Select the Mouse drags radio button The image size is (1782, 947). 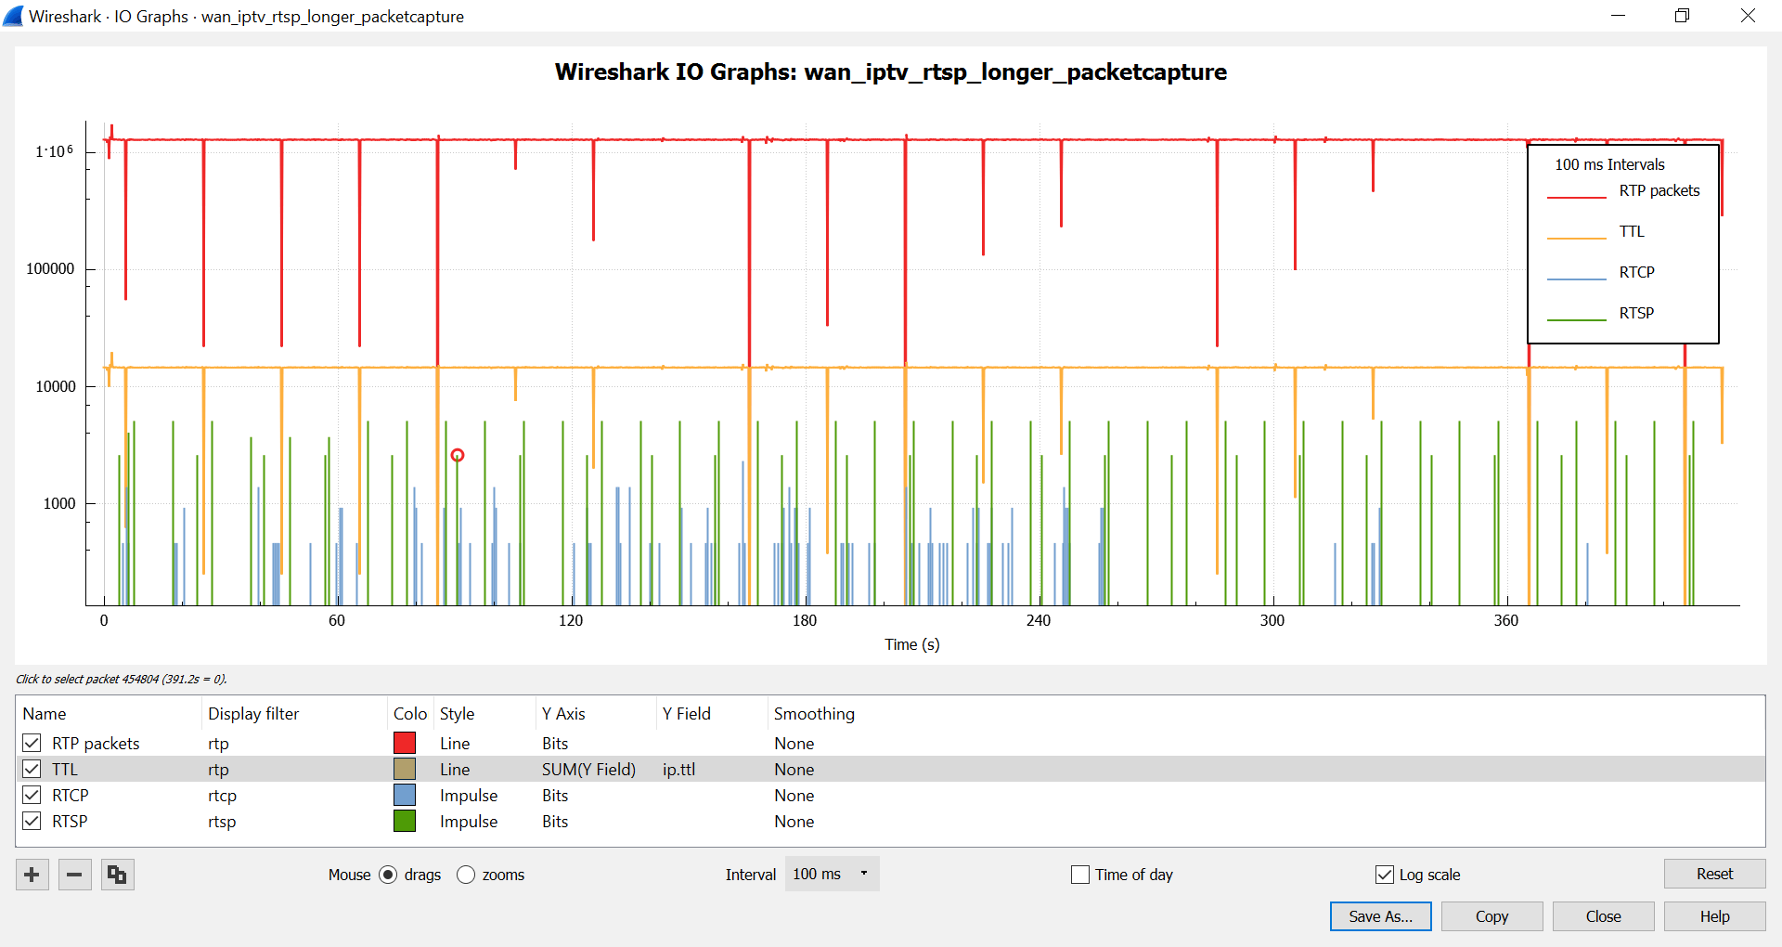coord(388,875)
